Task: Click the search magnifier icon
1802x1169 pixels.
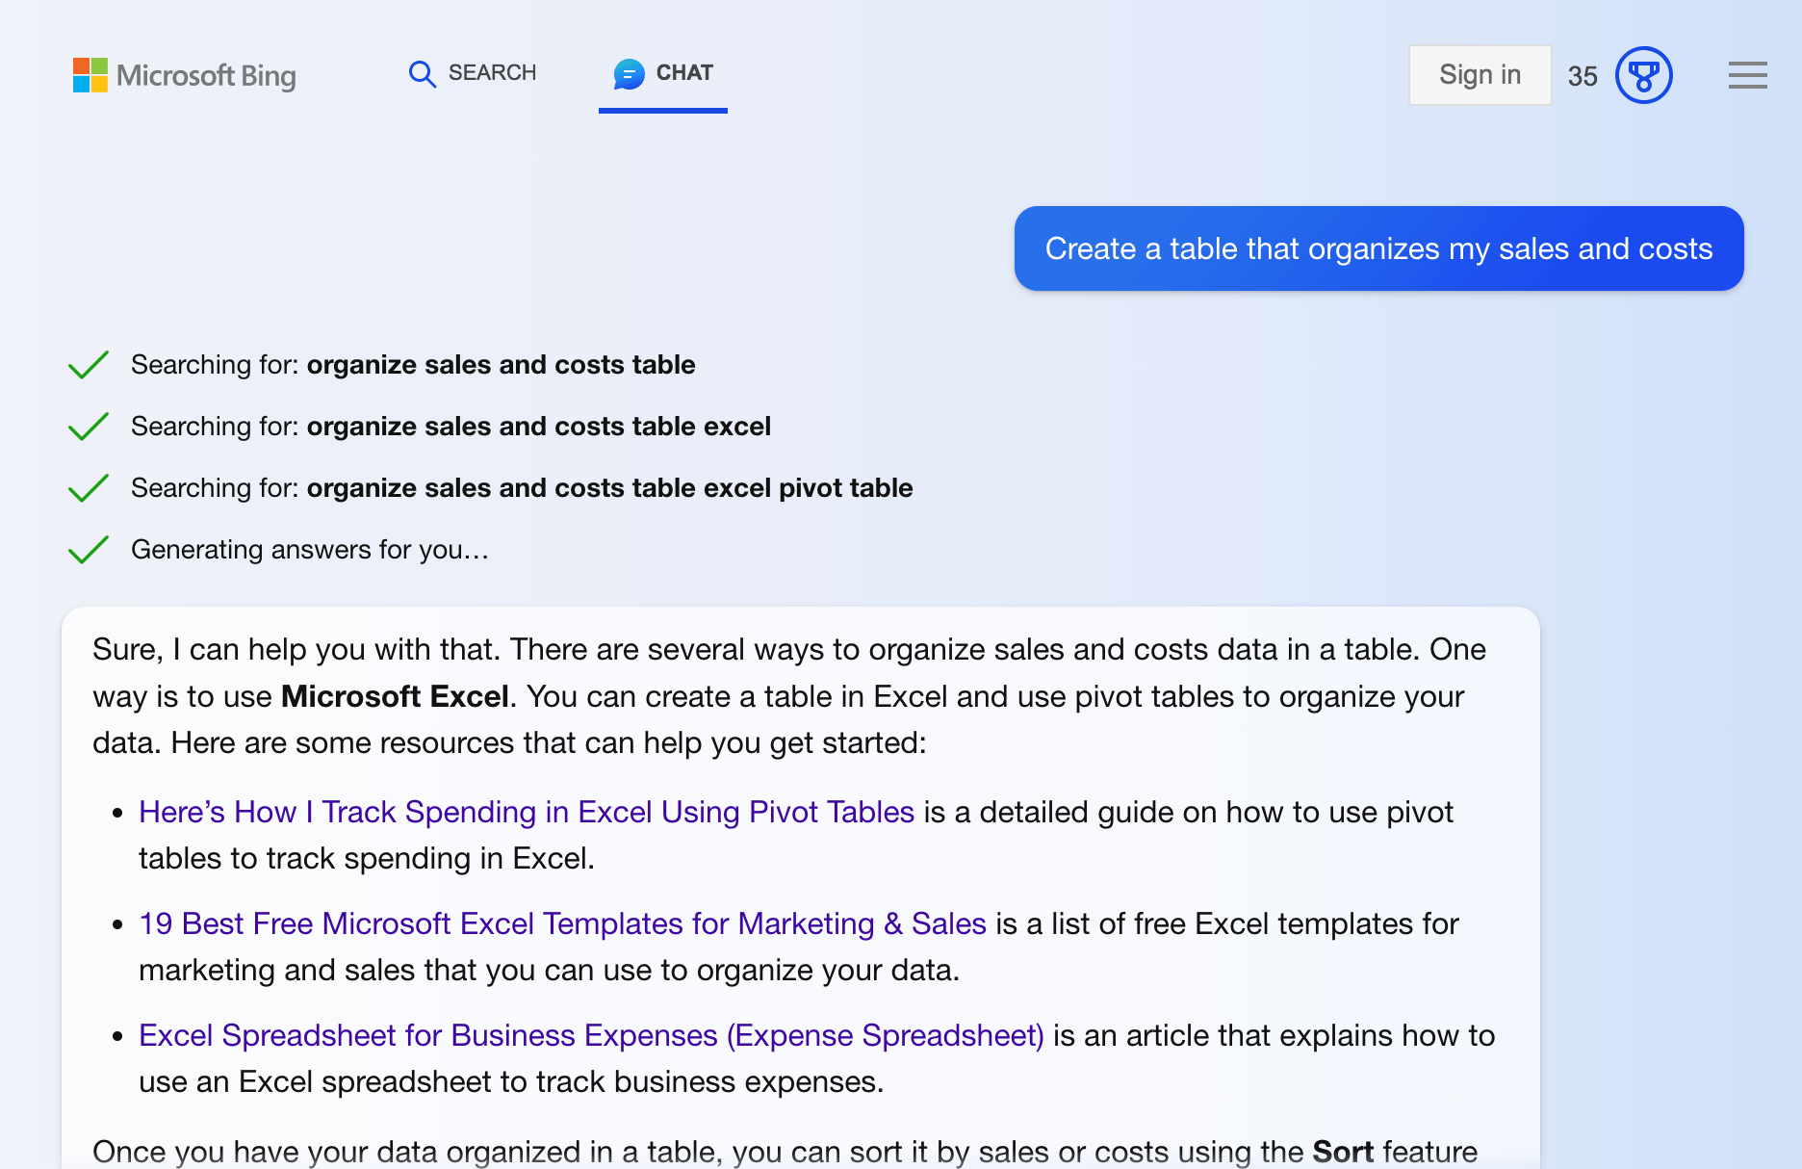Action: coord(422,74)
